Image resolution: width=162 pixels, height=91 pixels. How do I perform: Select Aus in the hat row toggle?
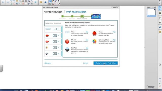(x=55, y=54)
